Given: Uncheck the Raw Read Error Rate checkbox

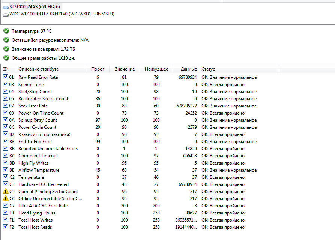Looking at the screenshot, I should coord(5,77).
